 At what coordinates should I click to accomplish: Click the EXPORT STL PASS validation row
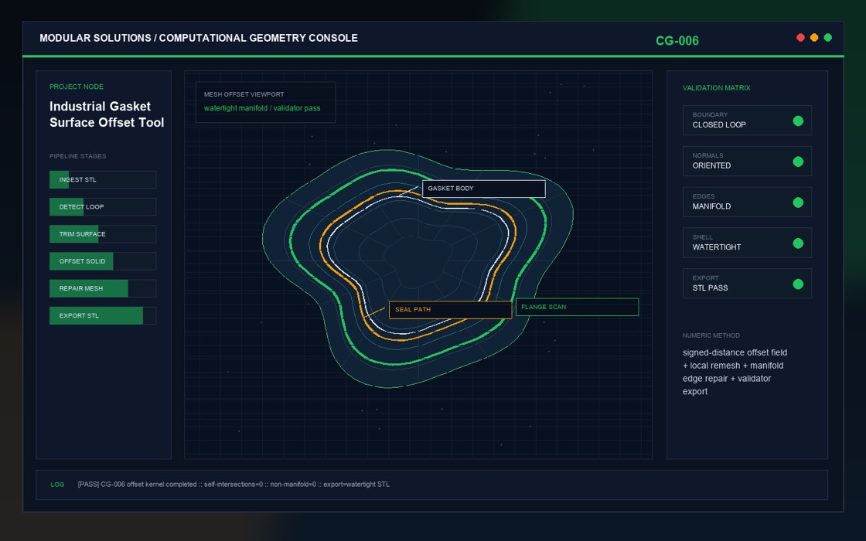click(747, 284)
